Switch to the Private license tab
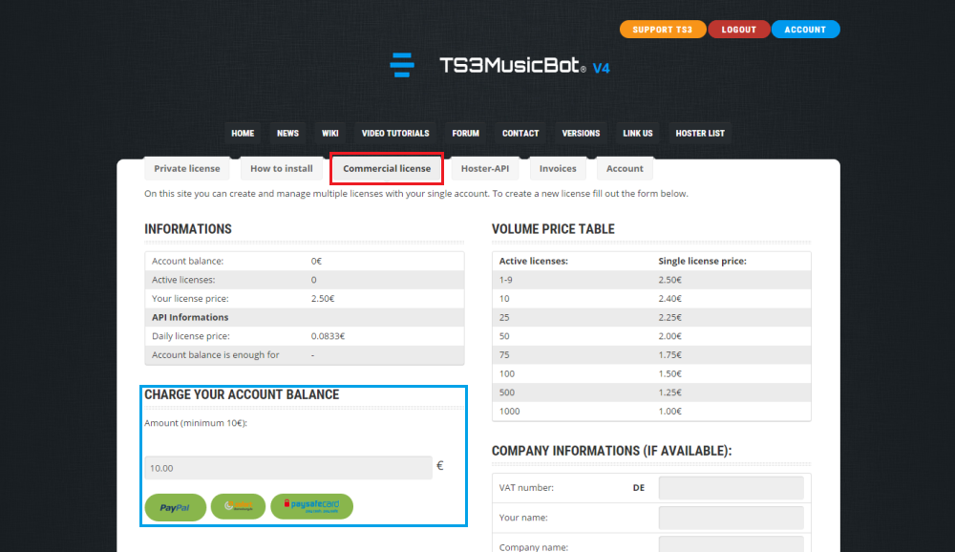Screen dimensions: 955x552 coord(187,169)
